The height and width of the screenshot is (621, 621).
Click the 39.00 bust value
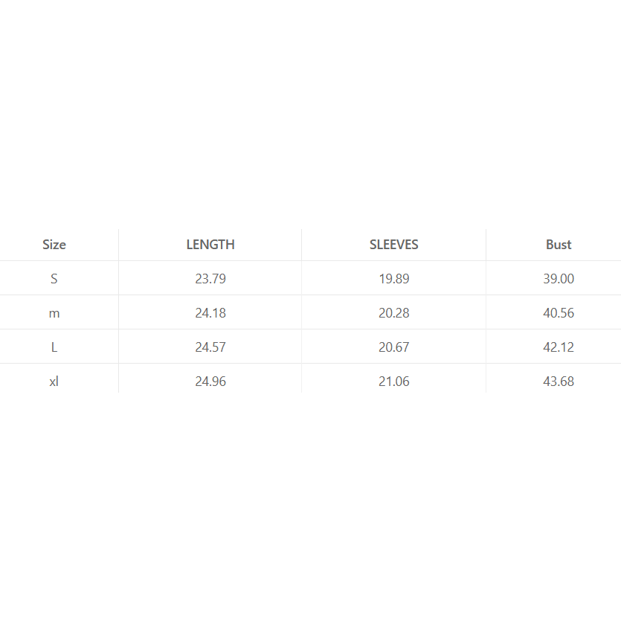click(x=559, y=279)
